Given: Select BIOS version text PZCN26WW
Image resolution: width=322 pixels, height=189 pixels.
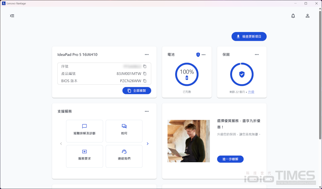Looking at the screenshot, I should tap(130, 81).
